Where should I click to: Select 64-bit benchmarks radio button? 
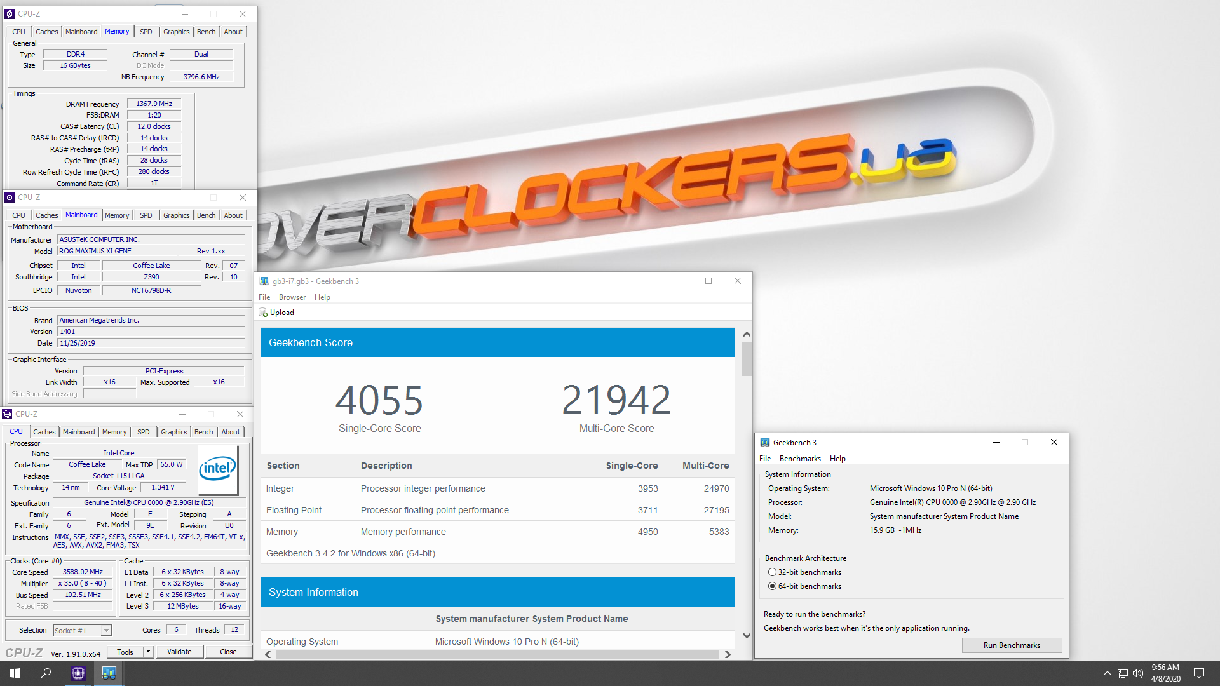[x=772, y=586]
